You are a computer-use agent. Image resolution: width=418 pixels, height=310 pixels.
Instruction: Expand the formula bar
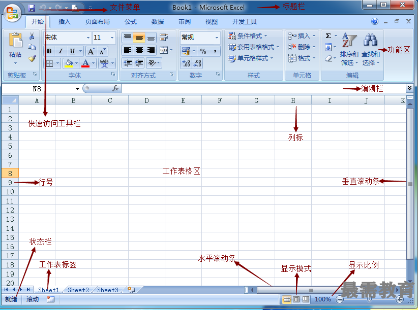click(409, 88)
